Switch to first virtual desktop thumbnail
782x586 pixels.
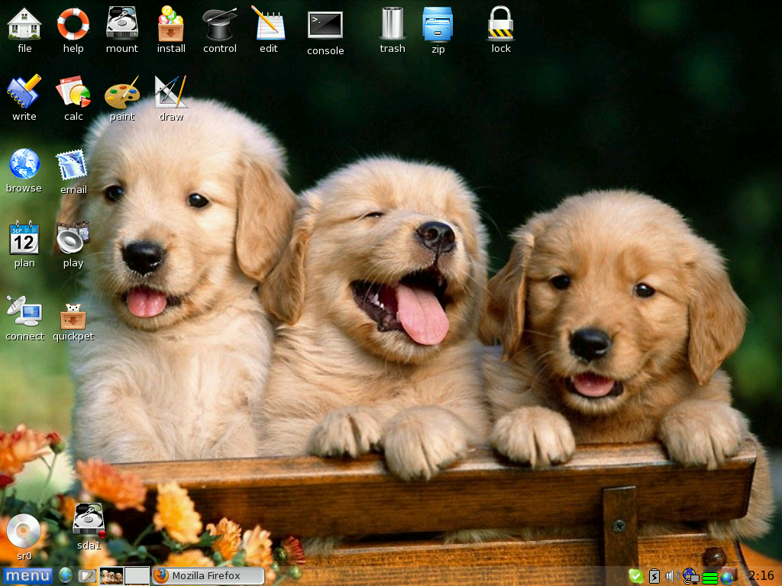click(x=111, y=576)
